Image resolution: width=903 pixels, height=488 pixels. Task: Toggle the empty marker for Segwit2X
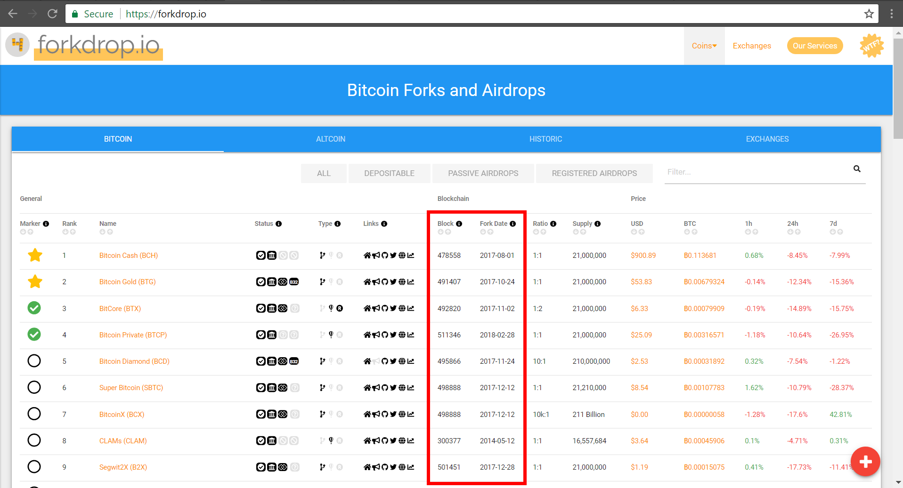pyautogui.click(x=34, y=467)
